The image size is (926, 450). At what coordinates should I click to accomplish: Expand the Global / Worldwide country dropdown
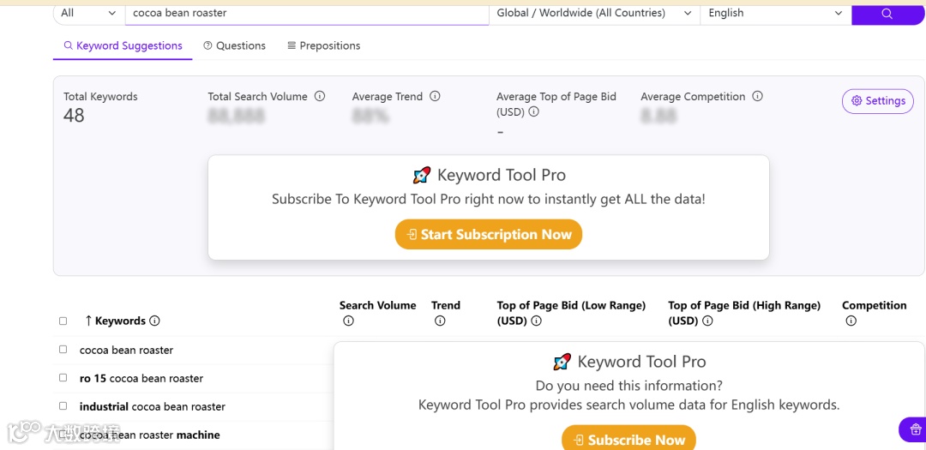pos(592,13)
